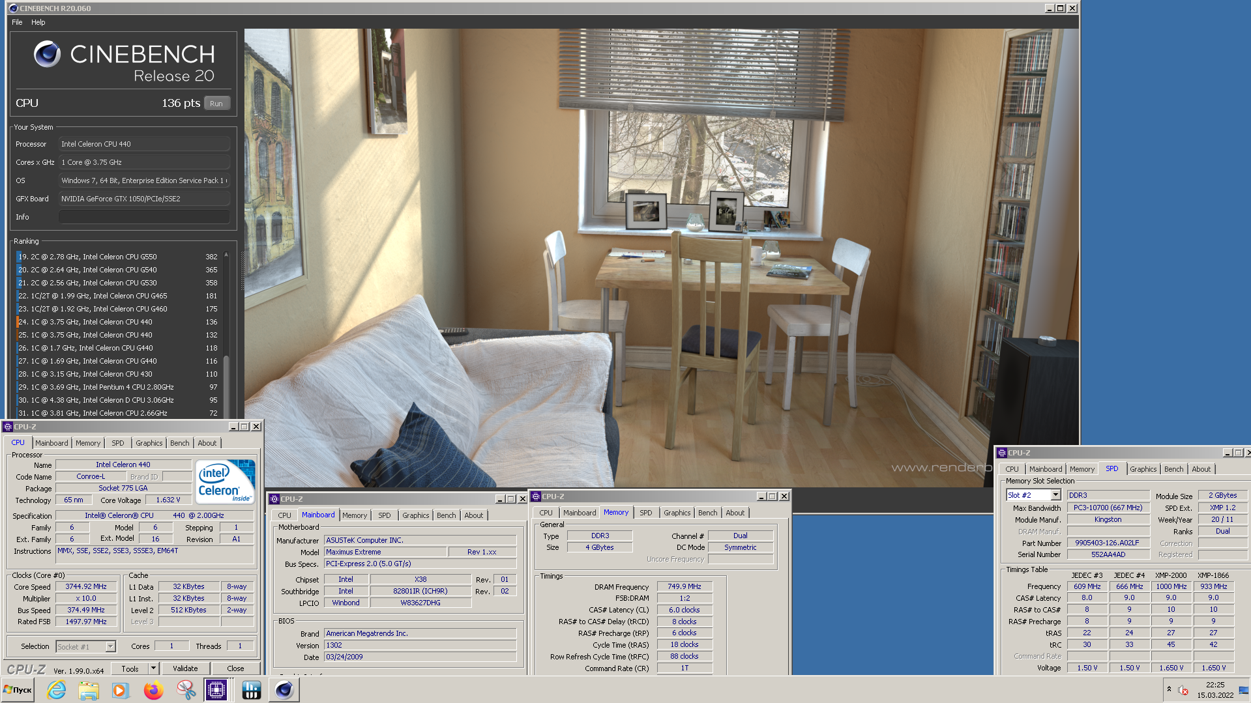Switch to Cinebench taskbar icon
This screenshot has width=1251, height=703.
click(x=284, y=690)
